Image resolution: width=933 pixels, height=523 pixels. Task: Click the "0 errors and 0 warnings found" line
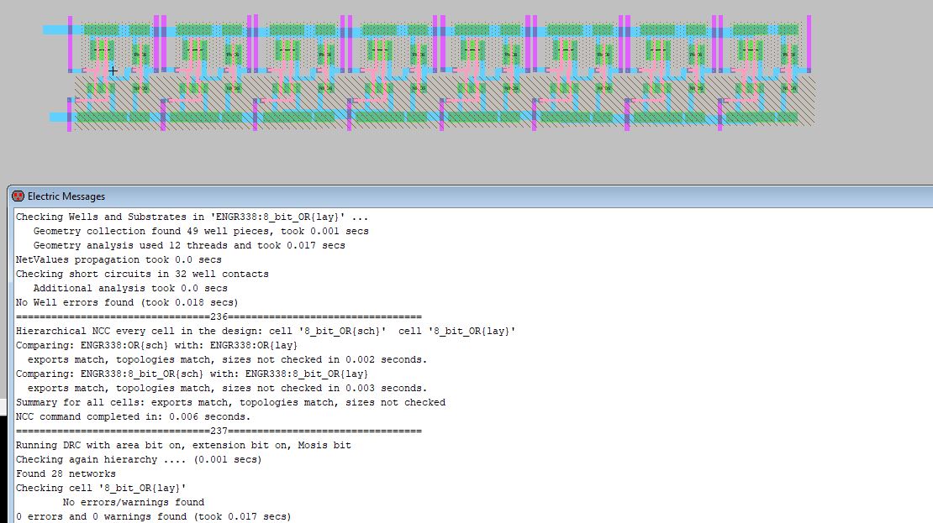[x=153, y=516]
